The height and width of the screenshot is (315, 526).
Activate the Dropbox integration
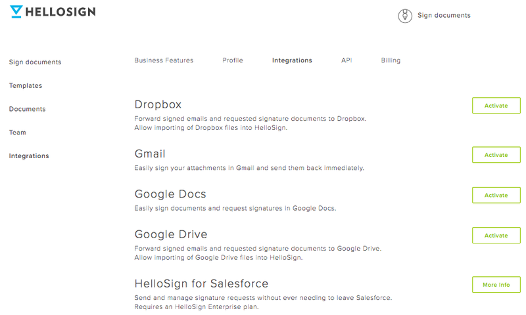pos(496,106)
